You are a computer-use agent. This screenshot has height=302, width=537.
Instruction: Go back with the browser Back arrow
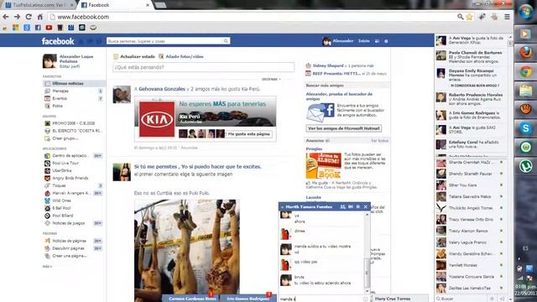(x=6, y=17)
